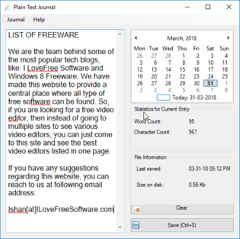Minimize the Plain Text Journal window
The height and width of the screenshot is (239, 240).
click(x=187, y=7)
